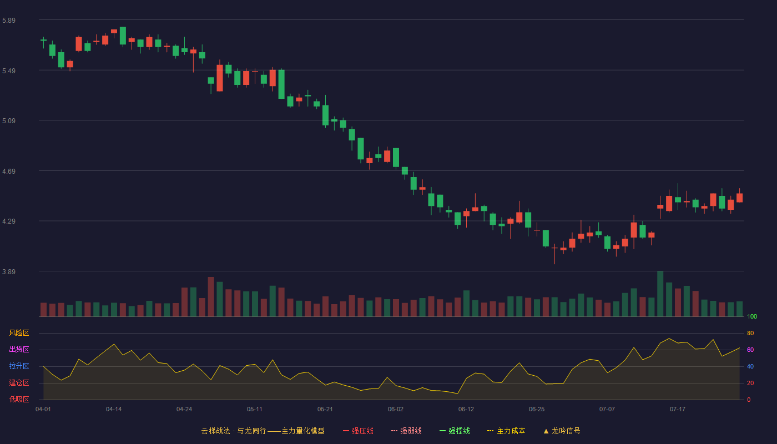
Task: Click the 4.29 price axis label
Action: coord(9,221)
